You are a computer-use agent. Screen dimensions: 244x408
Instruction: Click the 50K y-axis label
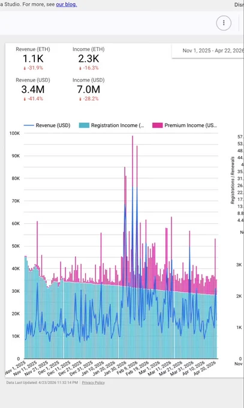(x=16, y=246)
